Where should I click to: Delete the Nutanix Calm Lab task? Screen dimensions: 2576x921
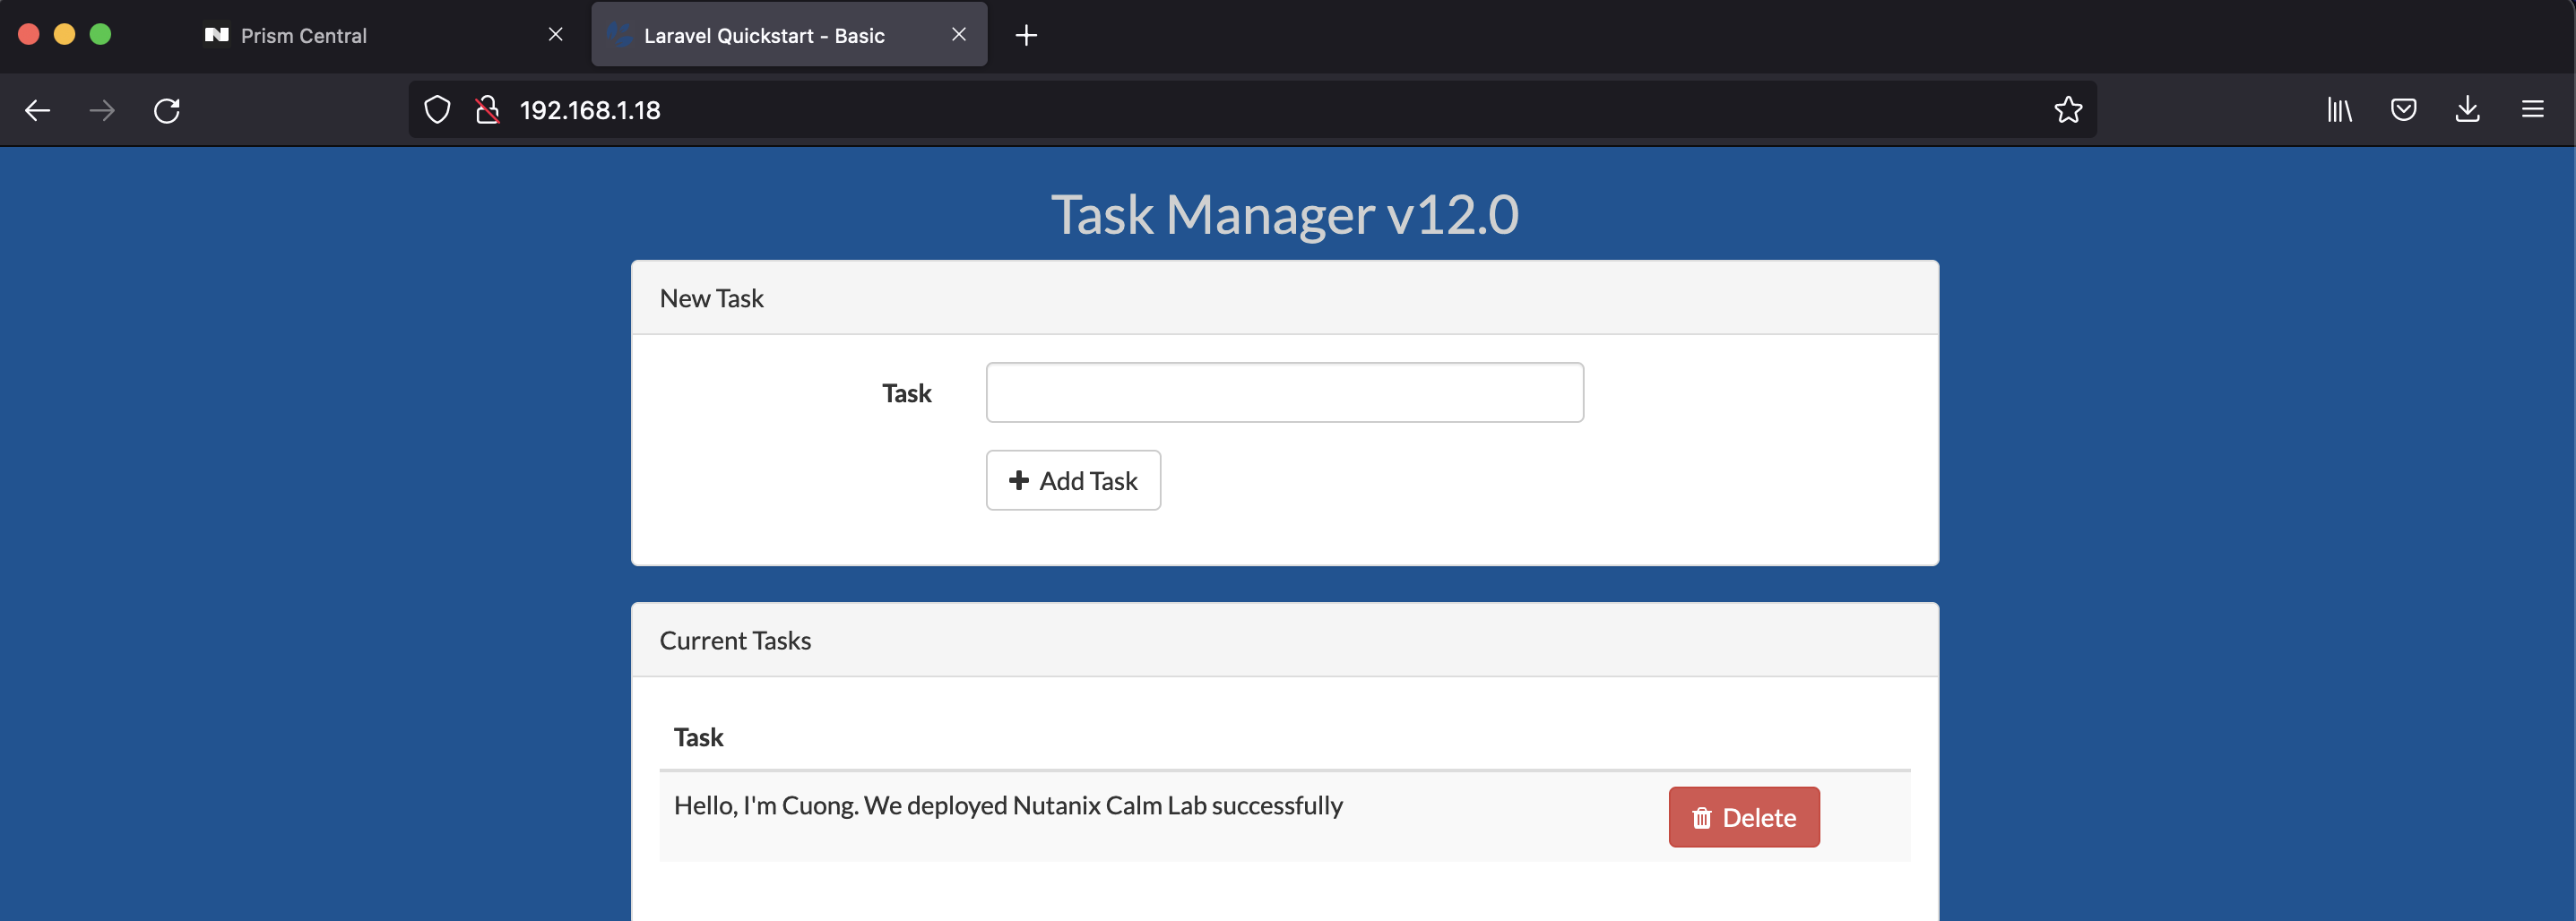(1743, 818)
